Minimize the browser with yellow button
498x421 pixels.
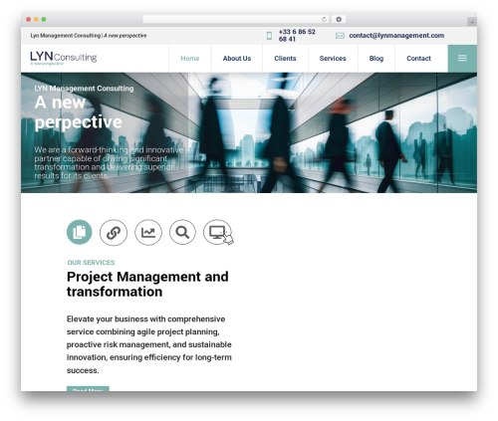36,20
